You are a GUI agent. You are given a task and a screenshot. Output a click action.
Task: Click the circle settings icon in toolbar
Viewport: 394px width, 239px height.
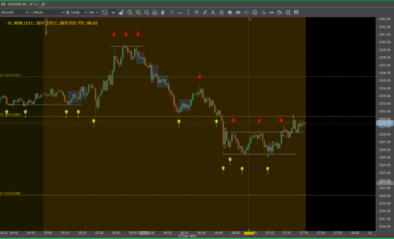pyautogui.click(x=288, y=13)
